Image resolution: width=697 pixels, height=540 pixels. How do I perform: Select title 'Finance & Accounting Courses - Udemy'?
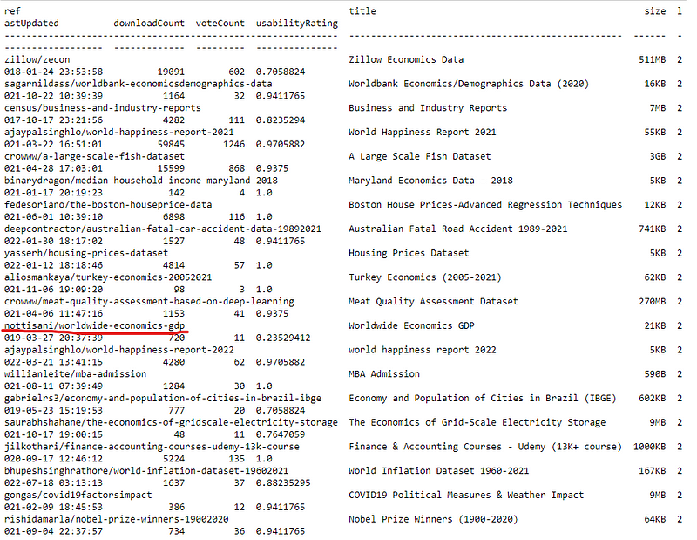pos(447,447)
